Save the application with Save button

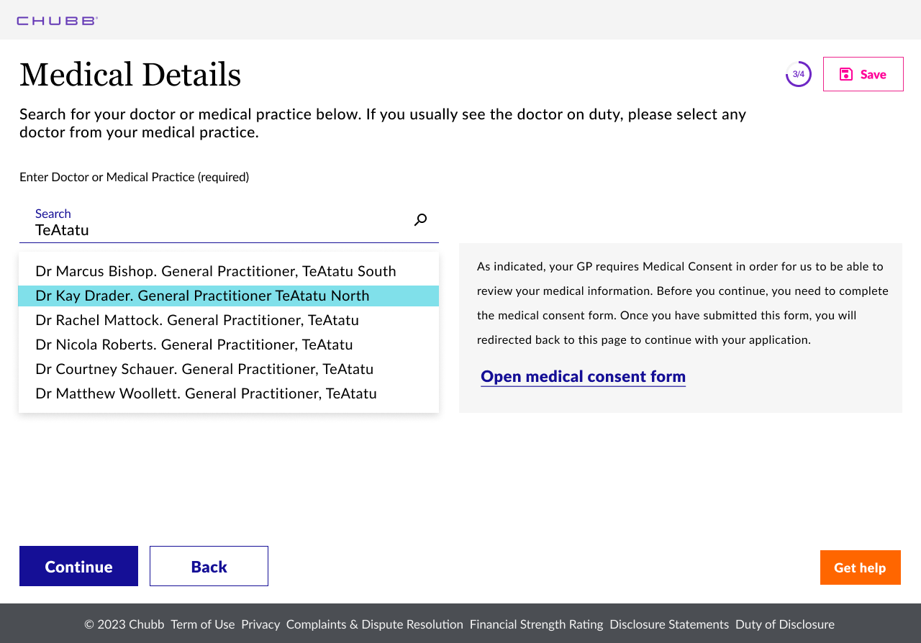pyautogui.click(x=863, y=74)
